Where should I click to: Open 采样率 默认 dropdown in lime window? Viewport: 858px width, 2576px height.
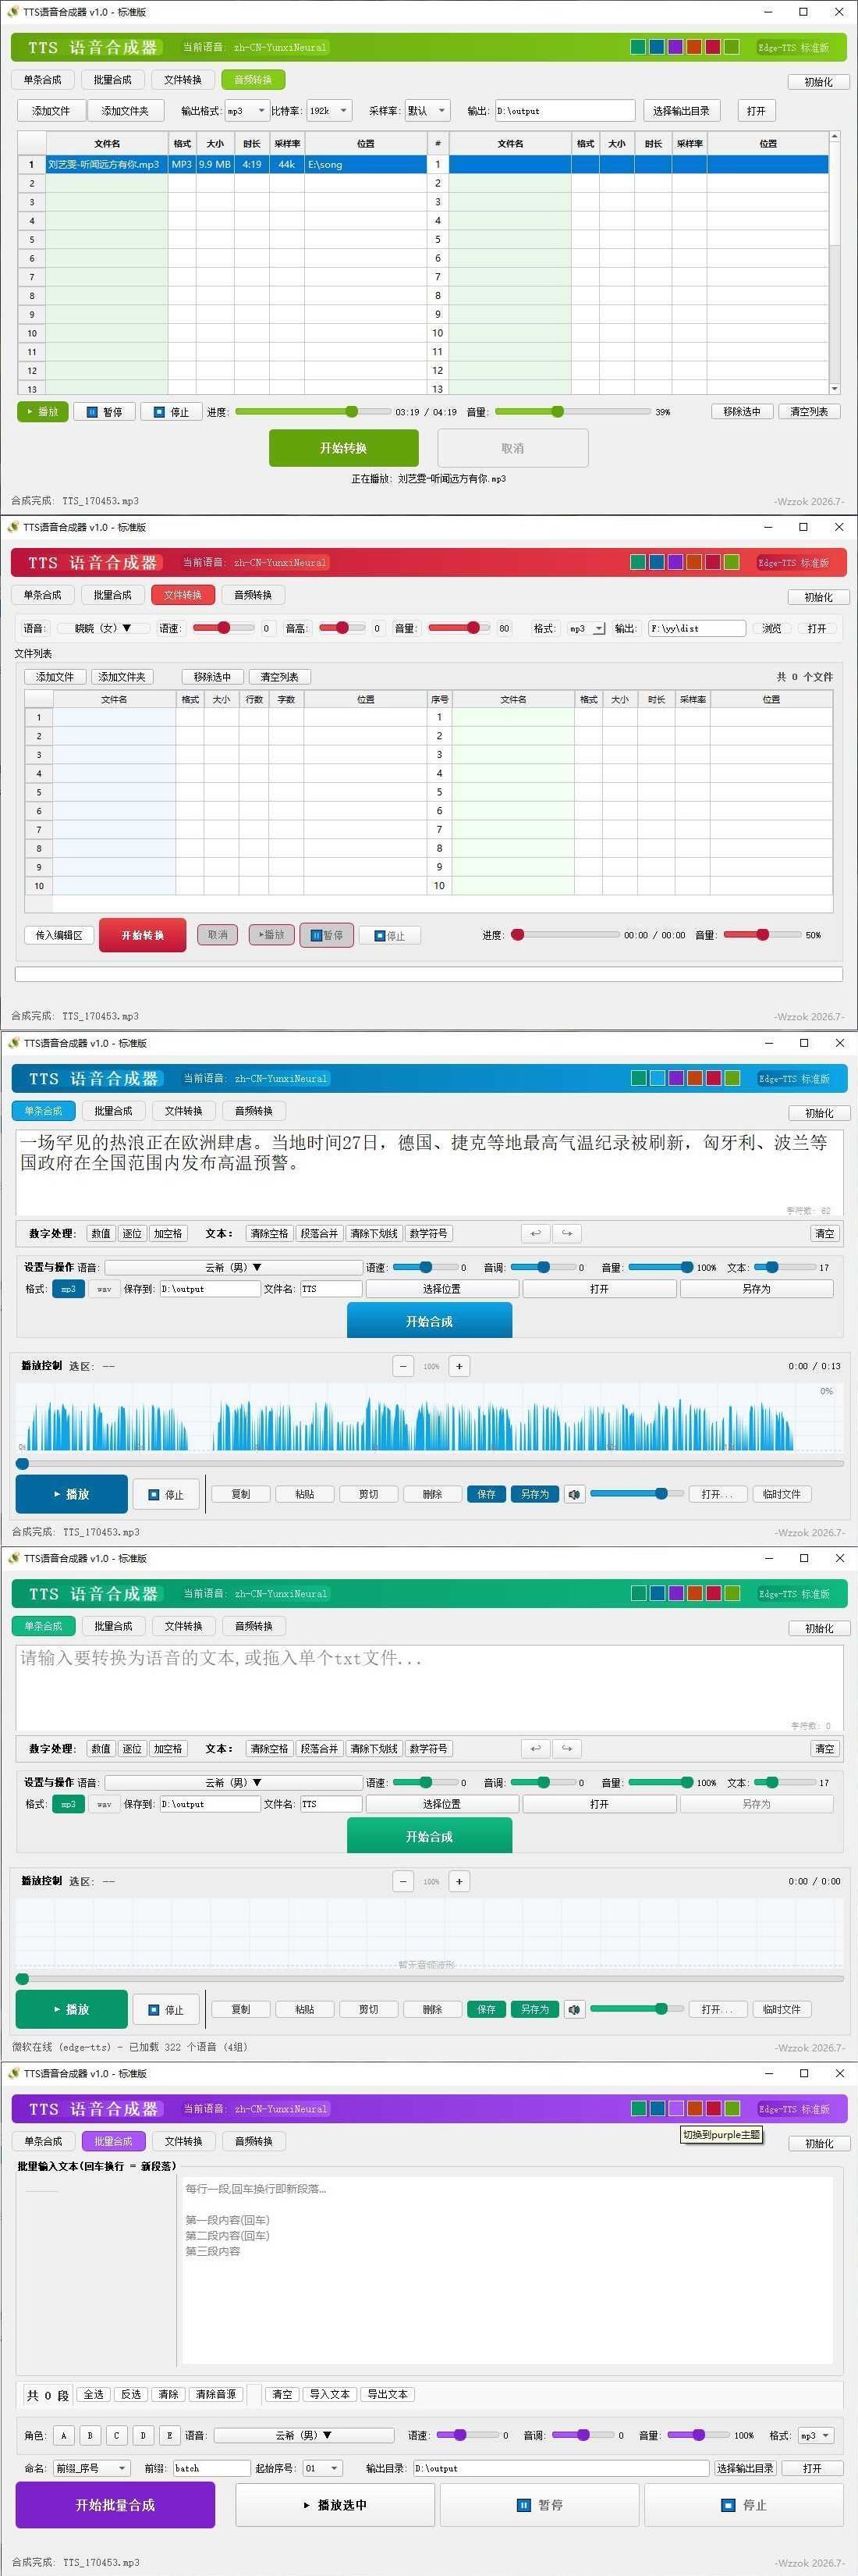coord(427,111)
